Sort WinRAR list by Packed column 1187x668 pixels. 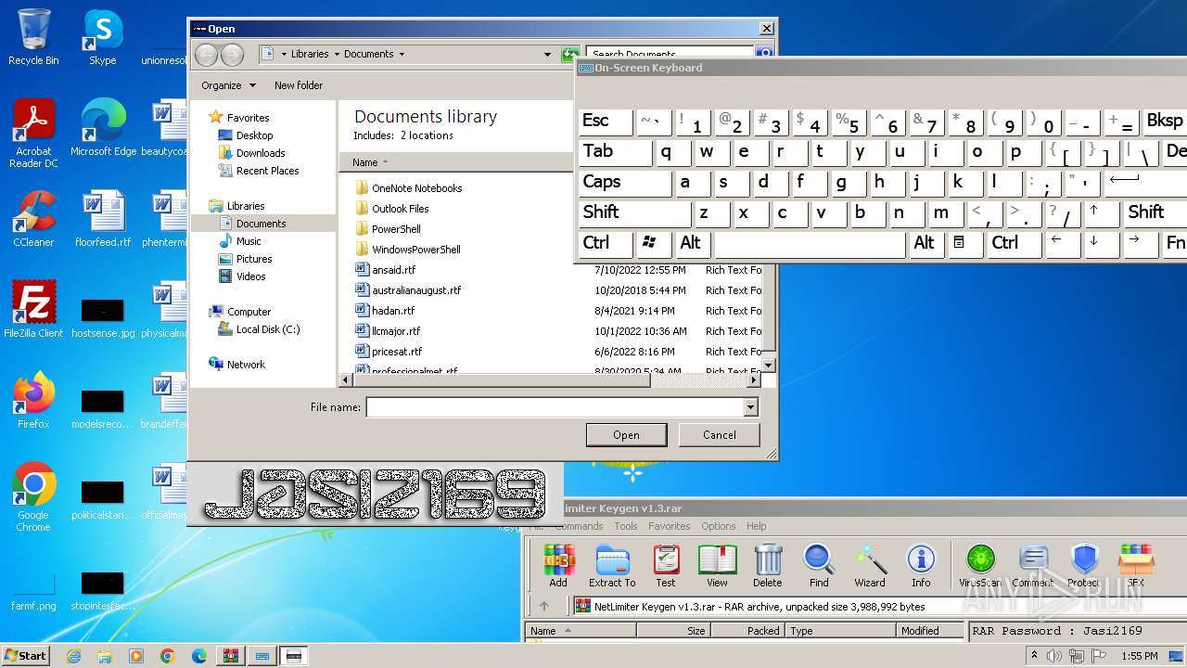coord(748,631)
